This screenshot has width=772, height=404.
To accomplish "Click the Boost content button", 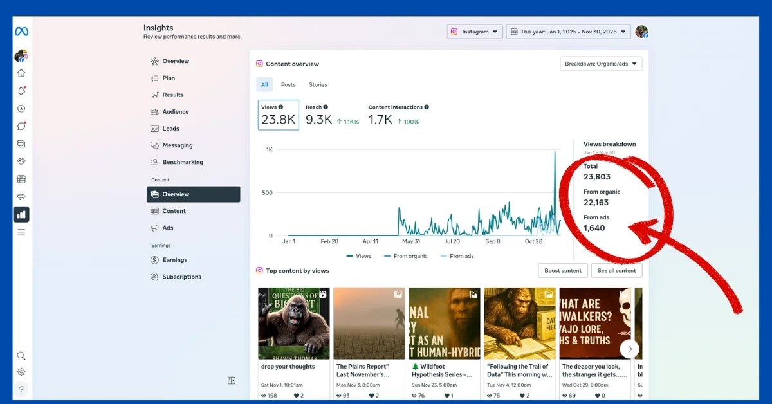I will click(563, 271).
